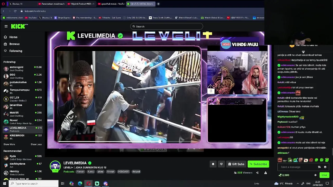Open KRIZIBROIDI channel
Viewport: 333px width, 187px height.
(22, 137)
